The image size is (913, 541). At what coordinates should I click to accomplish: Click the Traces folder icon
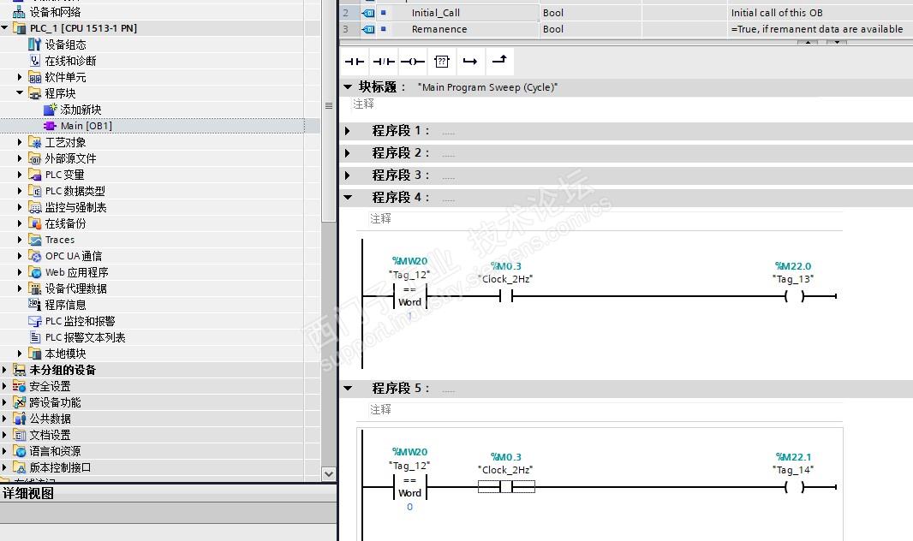(34, 240)
